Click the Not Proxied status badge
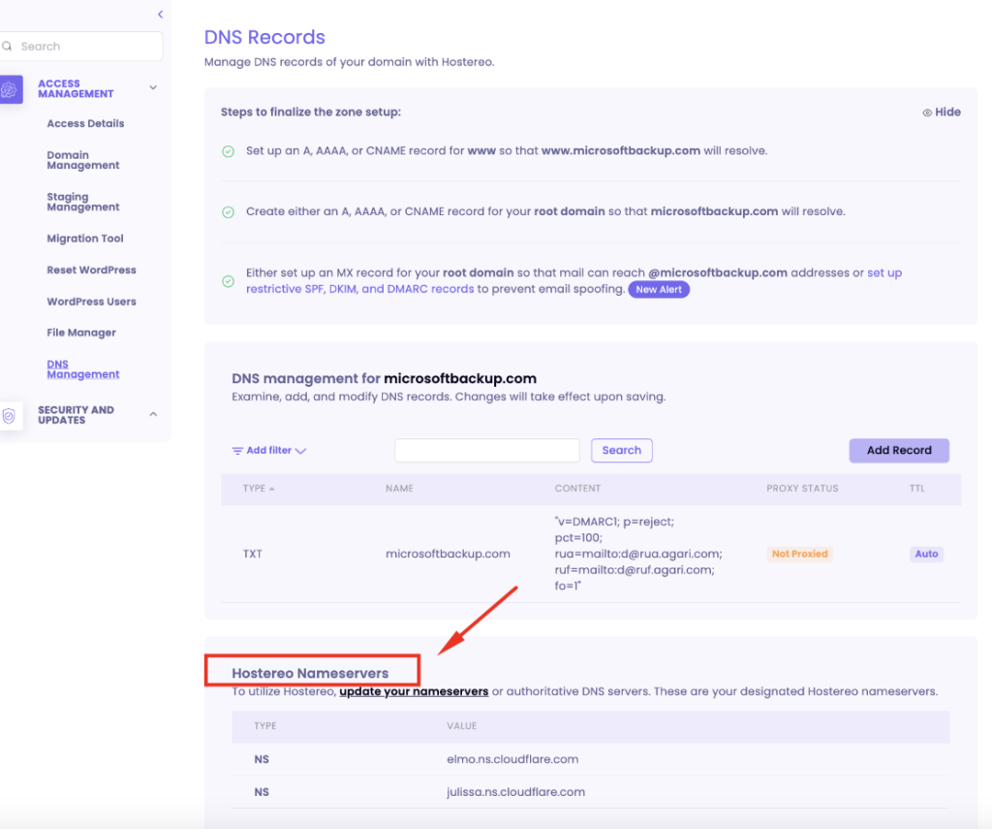Screen dimensions: 992x829 point(799,555)
